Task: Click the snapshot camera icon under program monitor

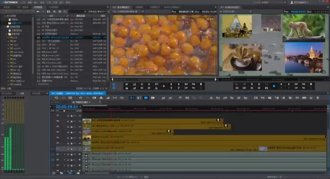Action: pos(267,87)
